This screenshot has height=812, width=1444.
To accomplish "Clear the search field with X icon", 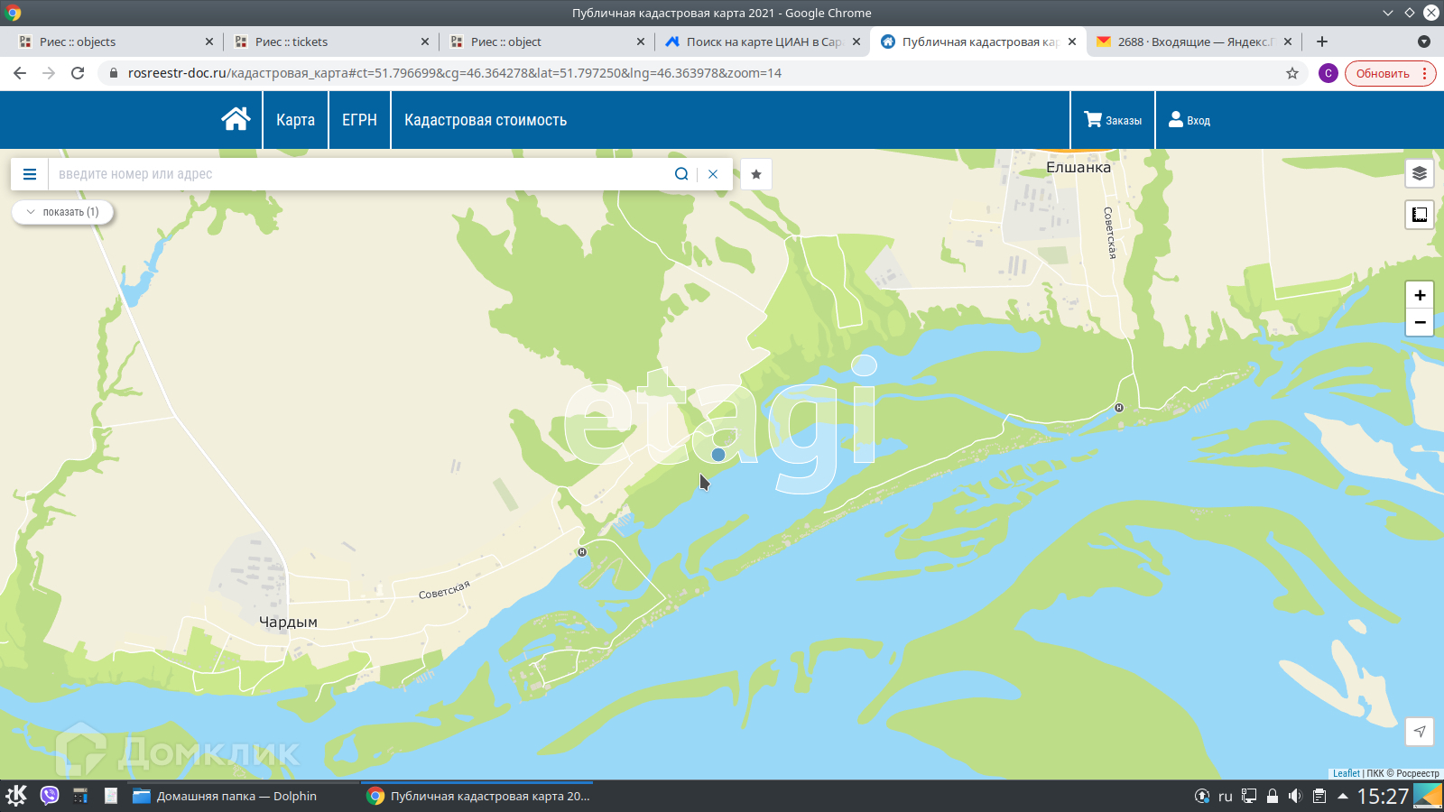I will point(713,174).
